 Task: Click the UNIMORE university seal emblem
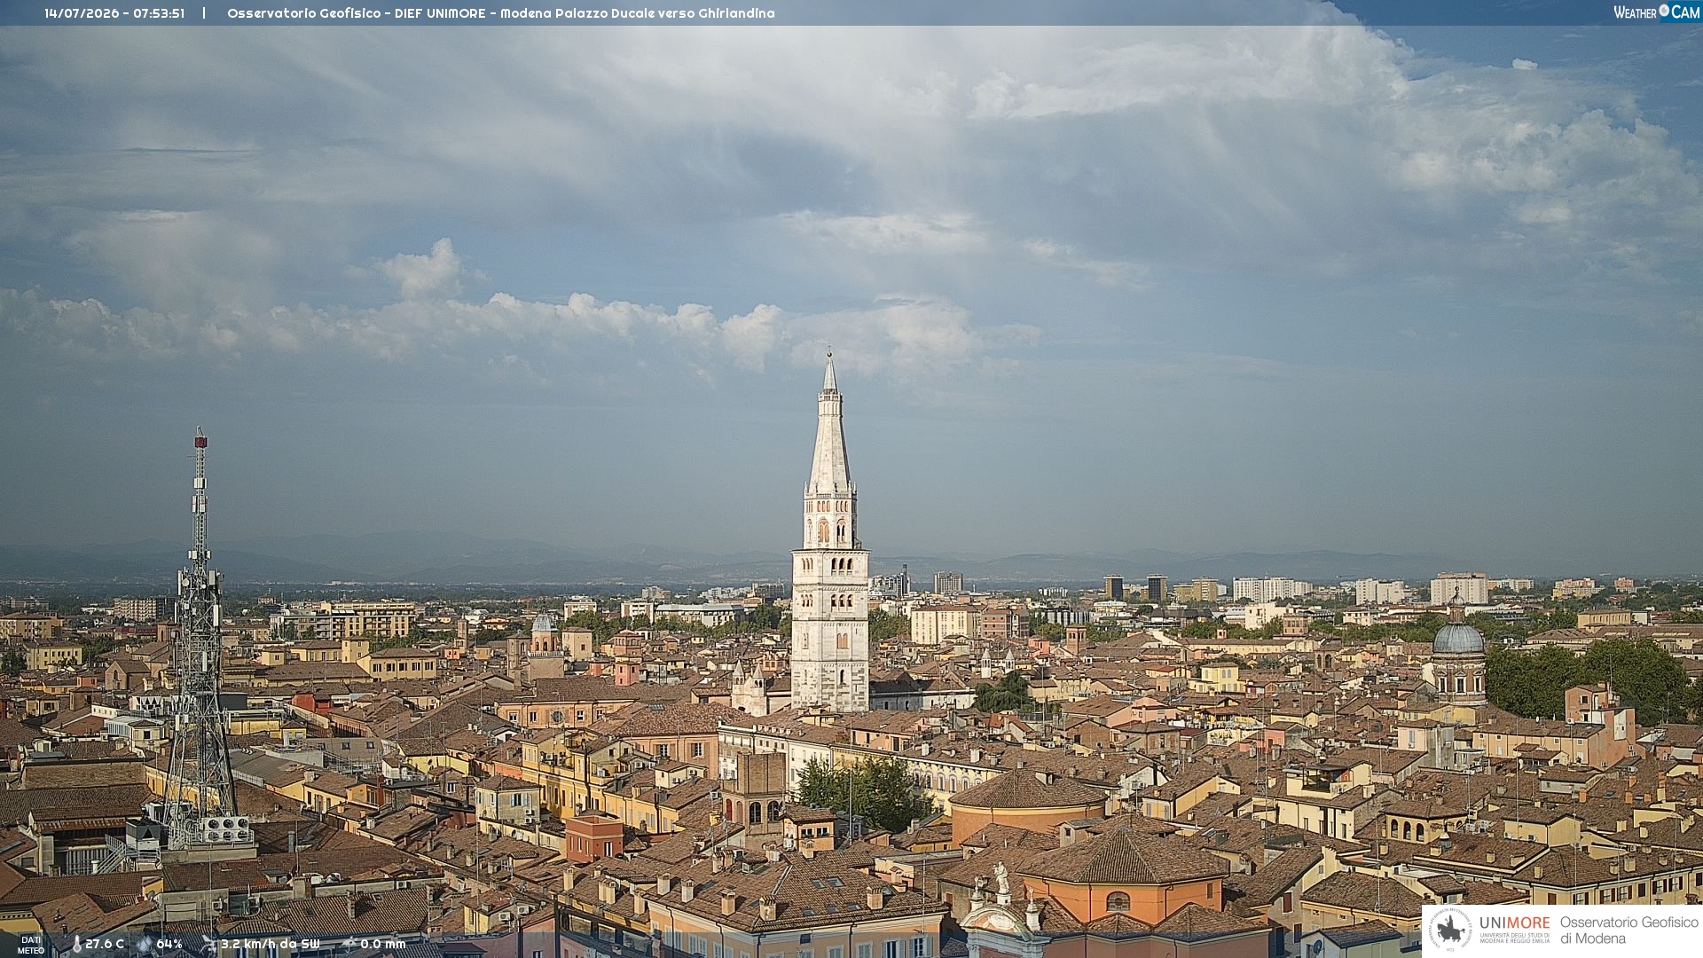[x=1450, y=931]
